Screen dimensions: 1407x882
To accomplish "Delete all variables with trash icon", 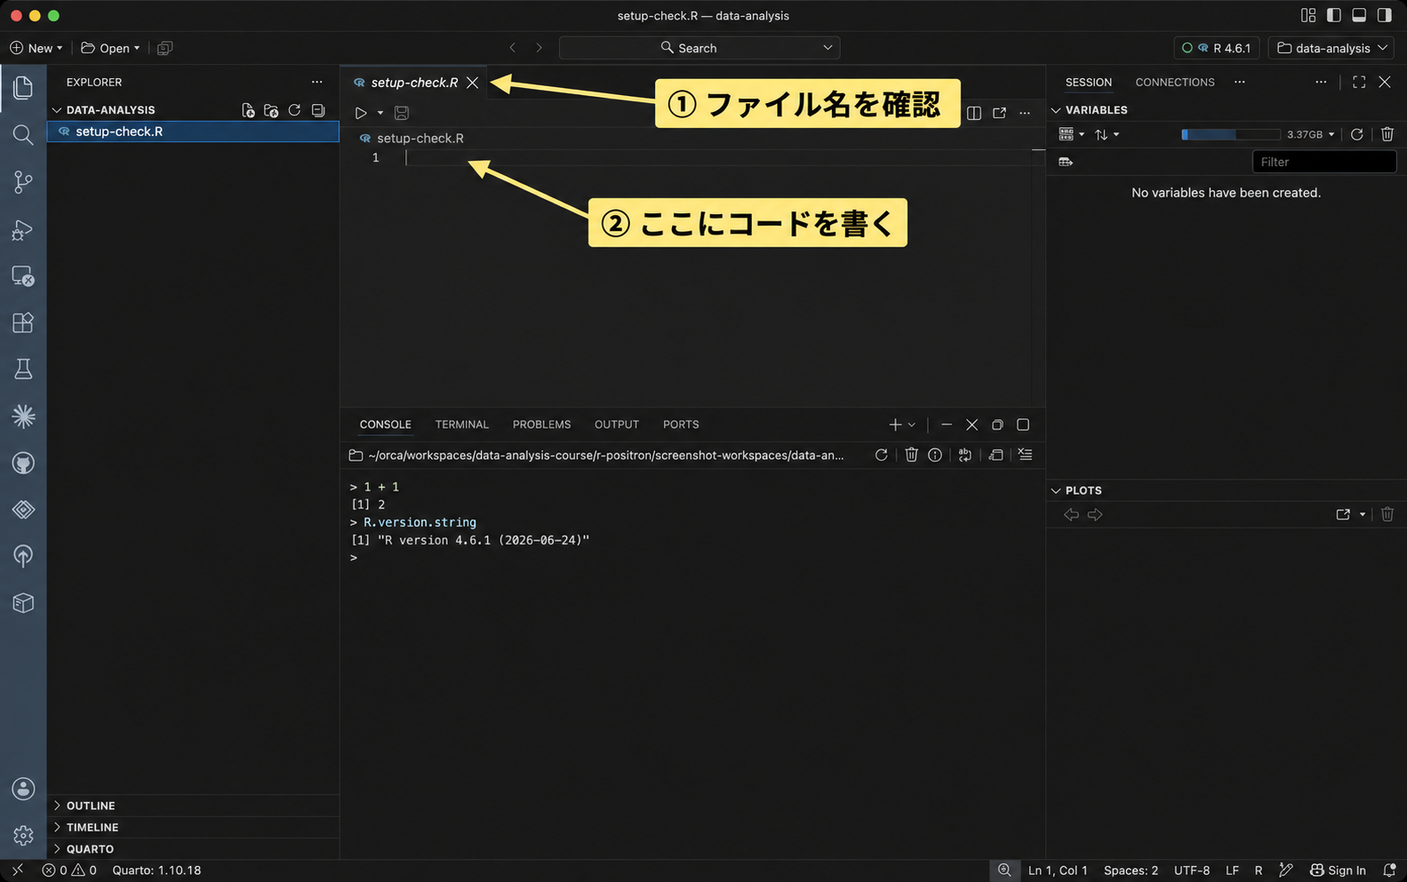I will point(1387,134).
